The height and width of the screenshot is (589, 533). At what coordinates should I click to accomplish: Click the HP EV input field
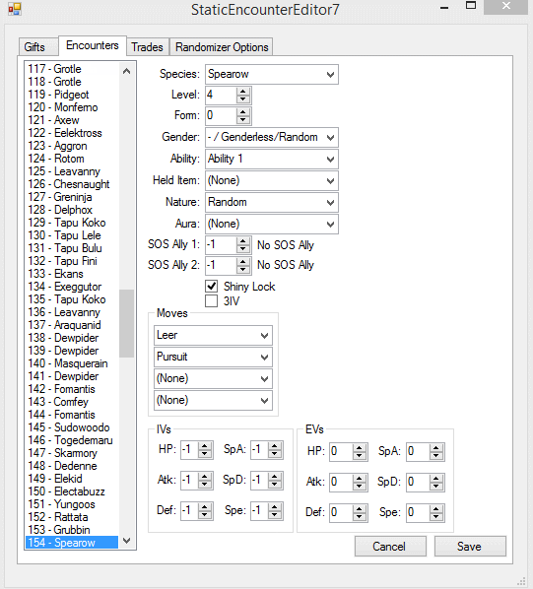coord(342,451)
